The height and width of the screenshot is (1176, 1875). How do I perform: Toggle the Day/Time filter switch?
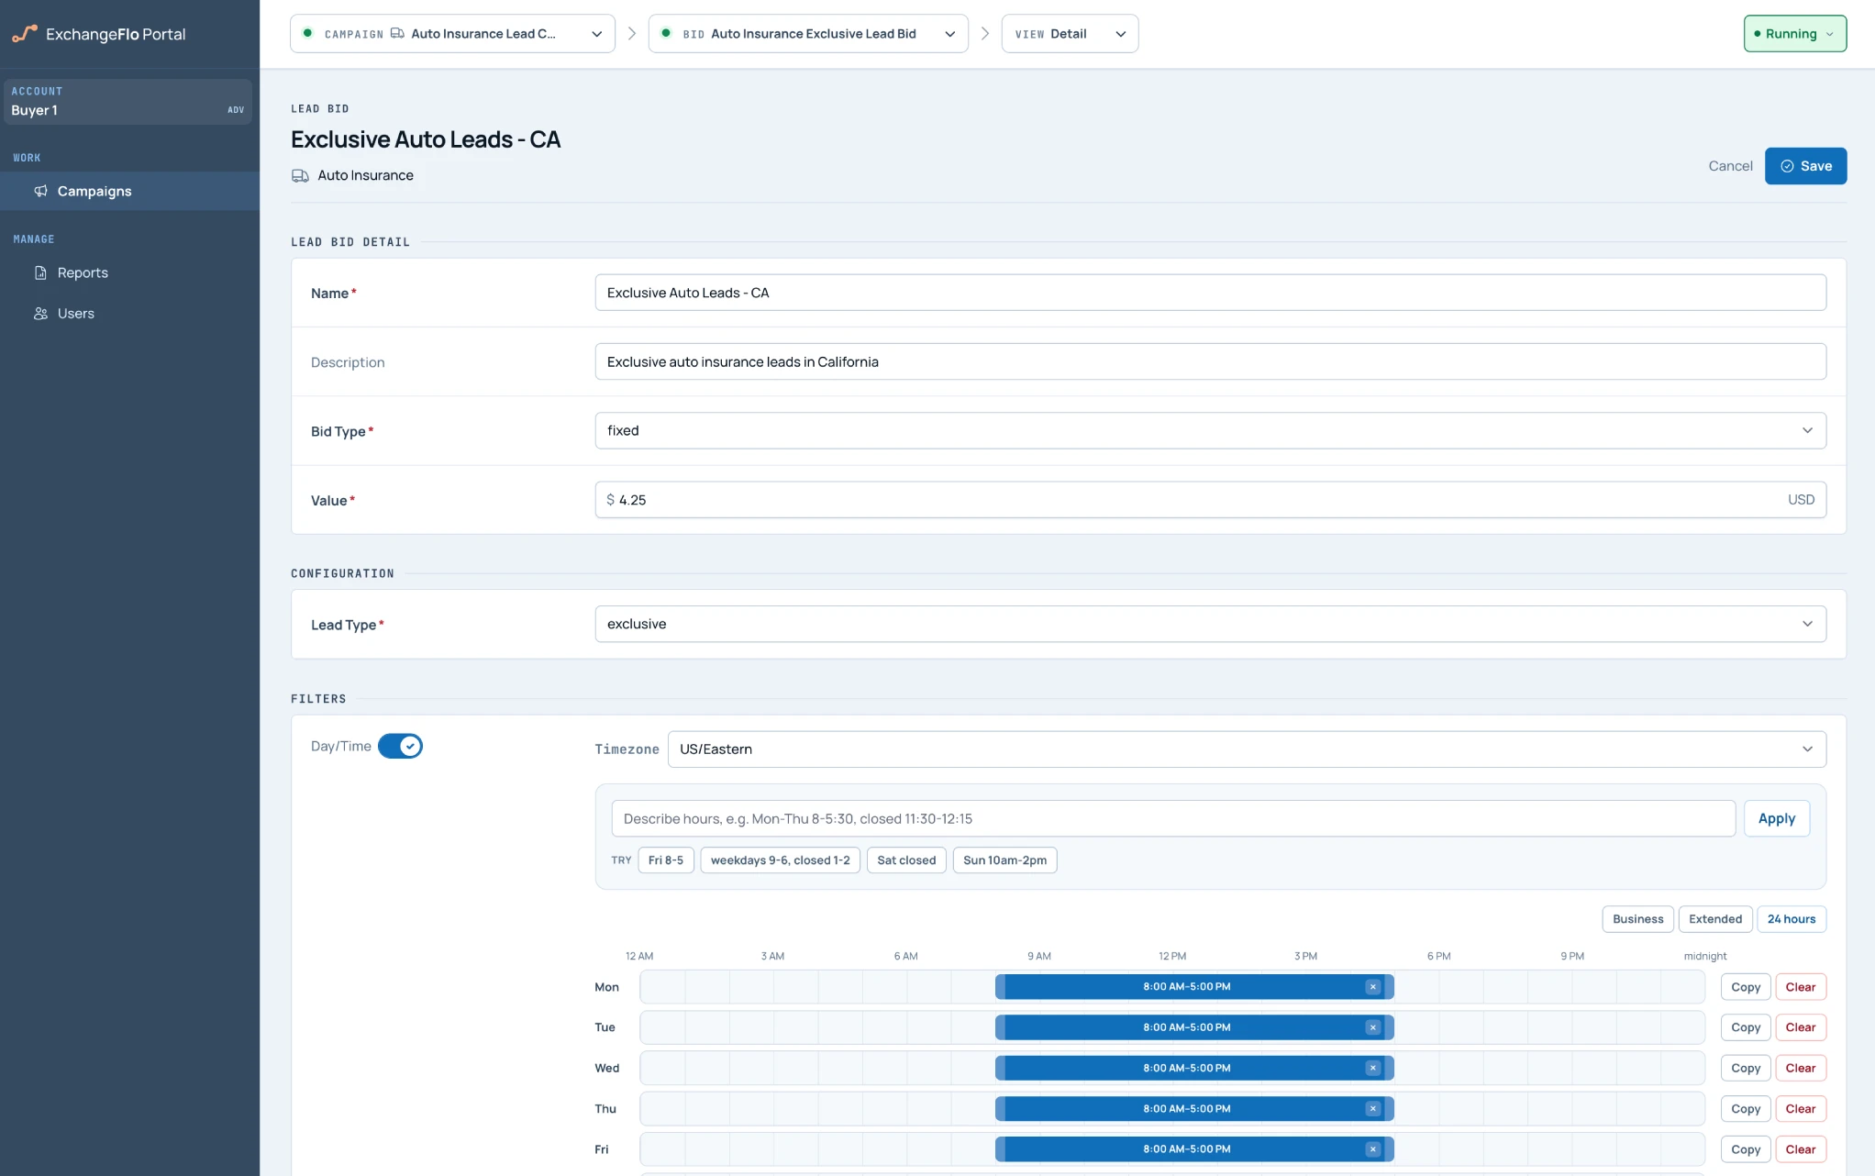(x=400, y=746)
